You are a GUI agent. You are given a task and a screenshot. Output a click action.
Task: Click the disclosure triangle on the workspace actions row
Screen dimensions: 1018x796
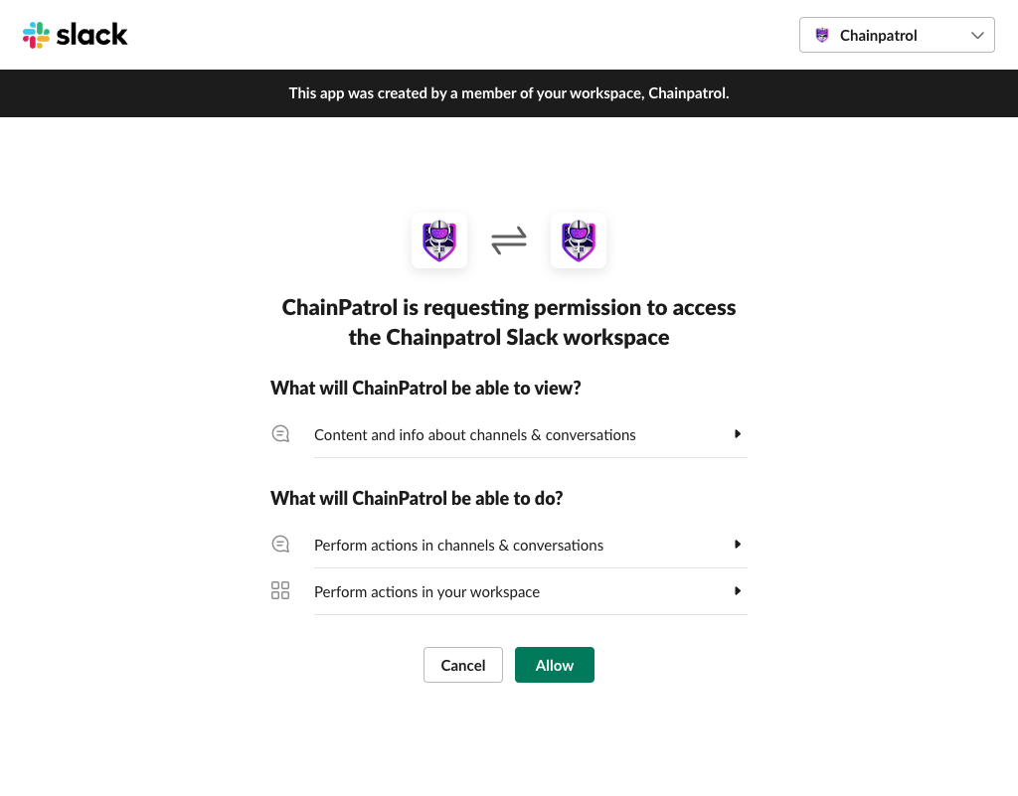[x=738, y=590]
